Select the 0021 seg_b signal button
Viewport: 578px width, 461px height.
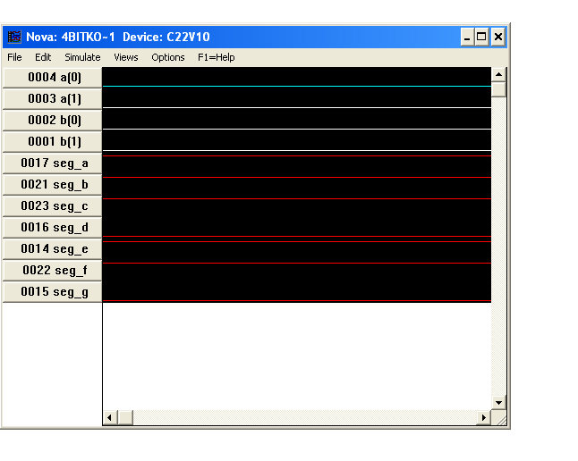coord(53,185)
